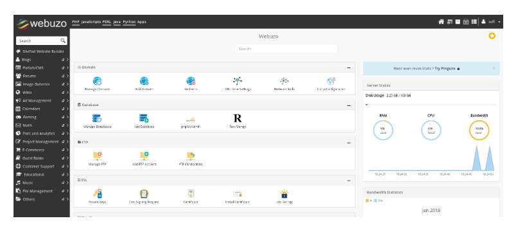Image resolution: width=509 pixels, height=250 pixels.
Task: Select JavaScripts tab
Action: (91, 22)
